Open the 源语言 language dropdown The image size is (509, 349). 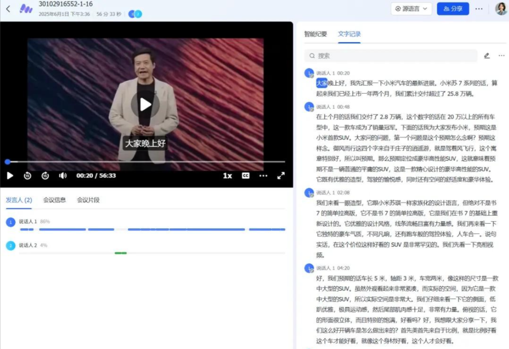(x=411, y=9)
